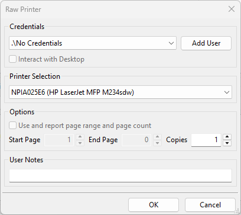The image size is (241, 215).
Task: Decrease Copies with the down arrow
Action: [x=227, y=143]
